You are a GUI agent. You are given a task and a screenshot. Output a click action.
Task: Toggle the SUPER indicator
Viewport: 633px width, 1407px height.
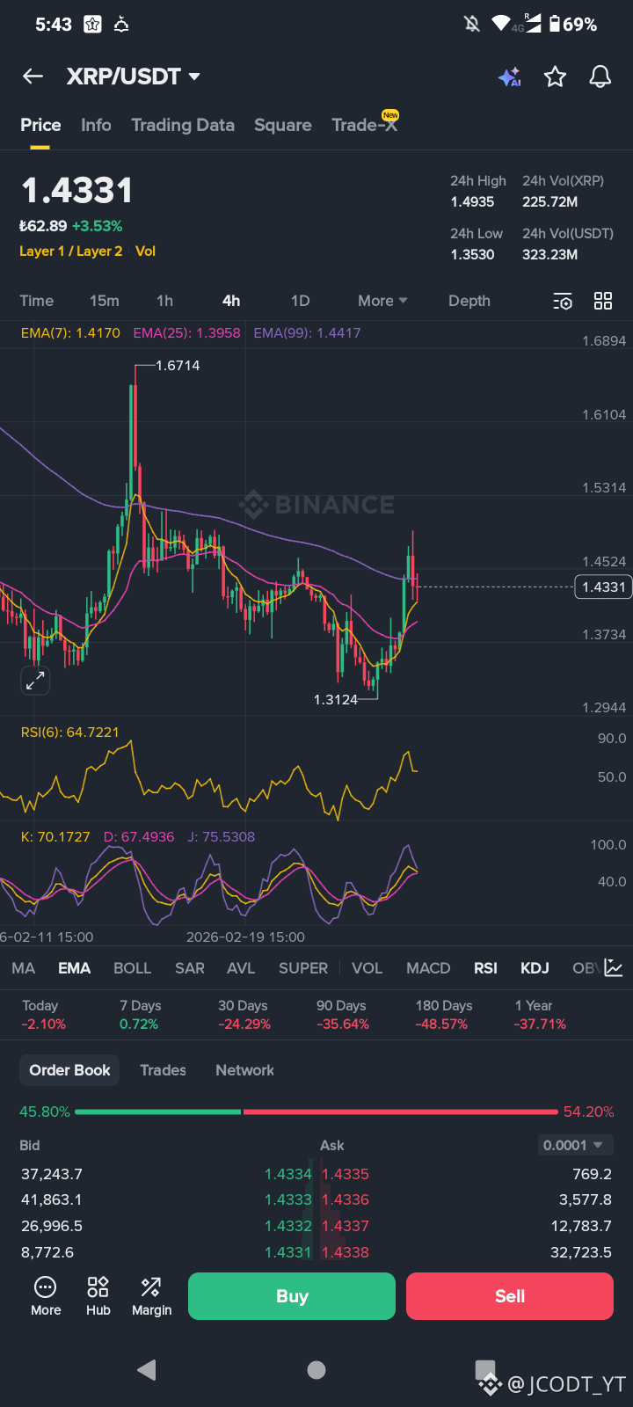click(303, 968)
